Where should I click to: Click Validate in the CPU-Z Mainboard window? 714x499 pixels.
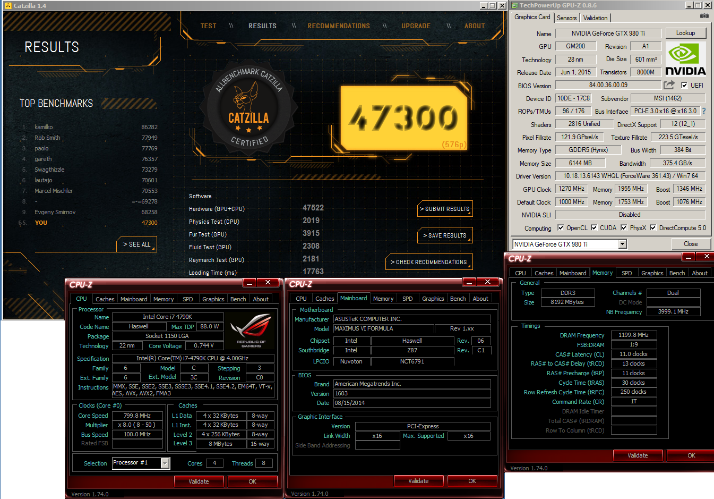point(418,481)
